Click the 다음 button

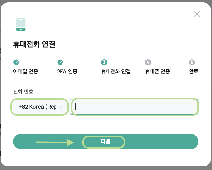coord(106,141)
